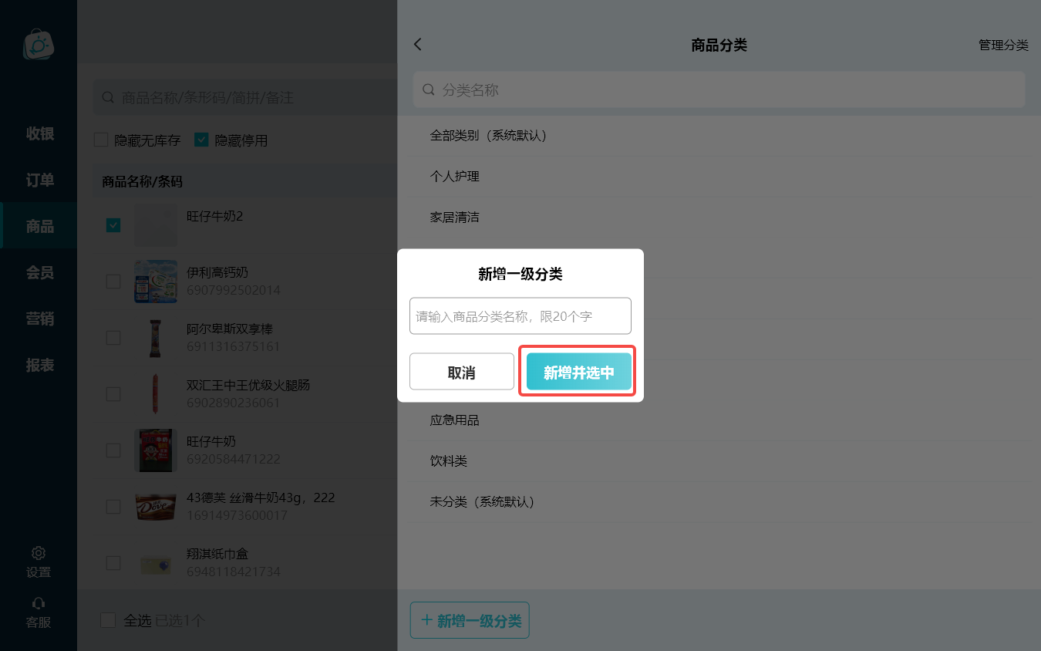Uncheck the 旺仔牛奶2 product checkbox
The image size is (1041, 651).
point(113,225)
